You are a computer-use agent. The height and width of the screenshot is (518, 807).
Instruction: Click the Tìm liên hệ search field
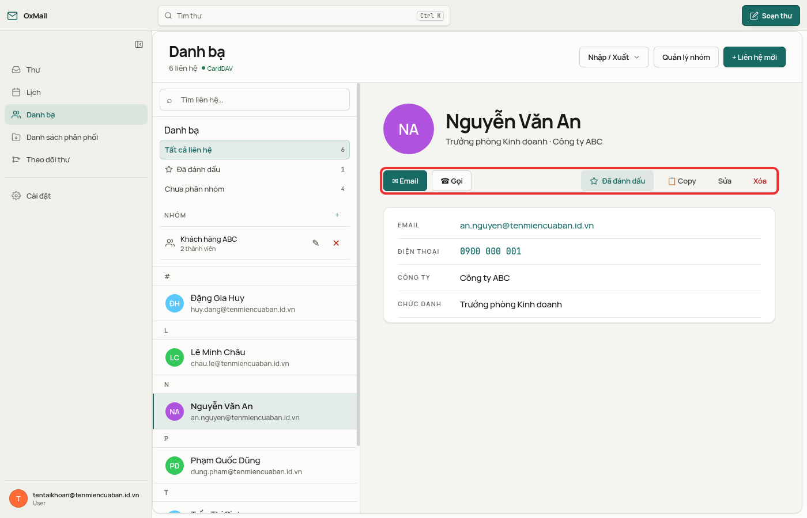coord(255,100)
